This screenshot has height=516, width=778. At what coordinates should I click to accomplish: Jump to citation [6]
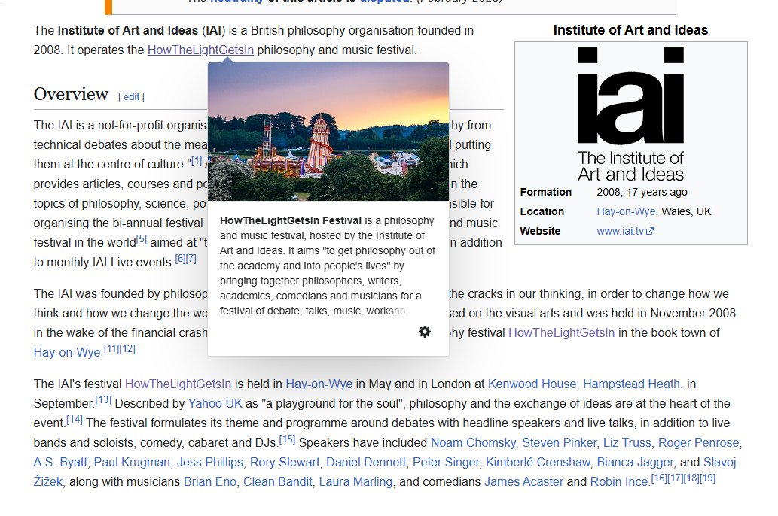click(180, 259)
